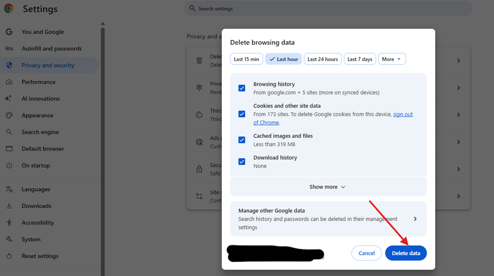Open Appearance settings page
This screenshot has width=494, height=276.
tap(37, 115)
